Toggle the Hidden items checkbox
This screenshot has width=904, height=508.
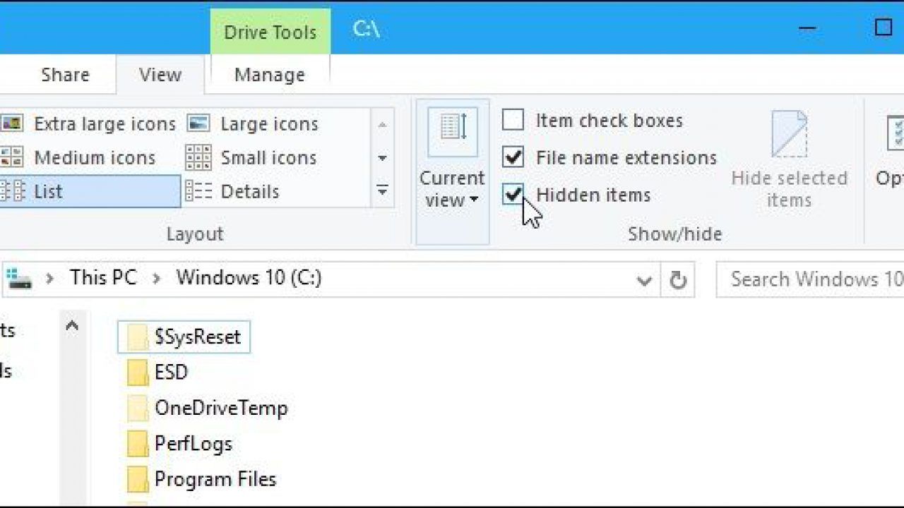click(513, 195)
